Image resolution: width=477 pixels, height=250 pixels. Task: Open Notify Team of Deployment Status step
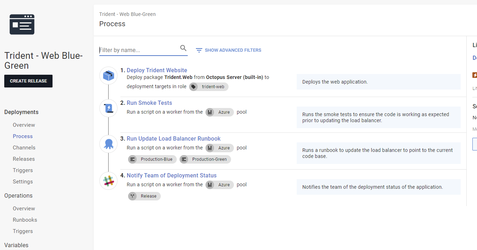tap(171, 175)
